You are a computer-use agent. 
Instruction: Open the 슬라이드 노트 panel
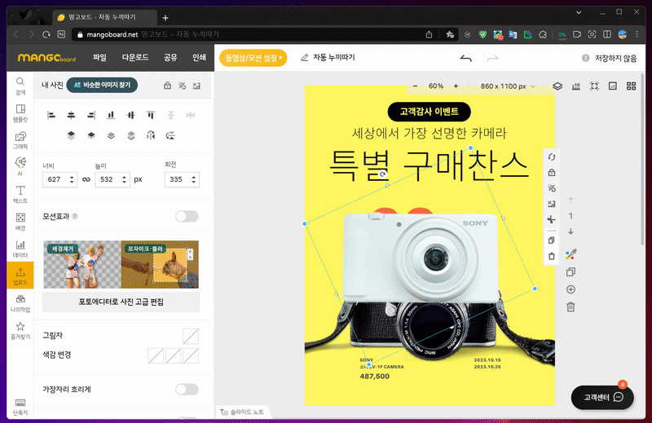pyautogui.click(x=242, y=412)
